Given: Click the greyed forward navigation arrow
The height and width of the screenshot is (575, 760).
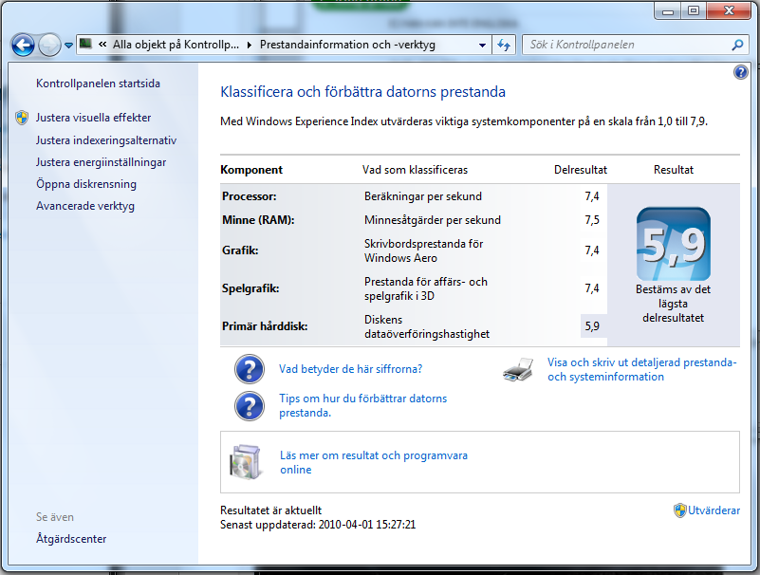Looking at the screenshot, I should click(x=49, y=46).
